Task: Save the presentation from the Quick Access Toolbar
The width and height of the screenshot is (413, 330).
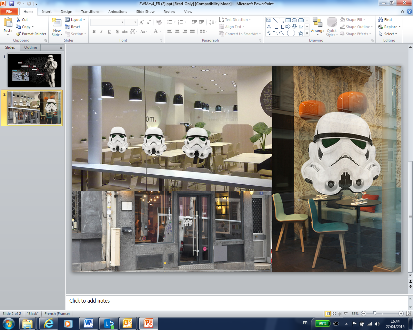Action: (x=12, y=4)
